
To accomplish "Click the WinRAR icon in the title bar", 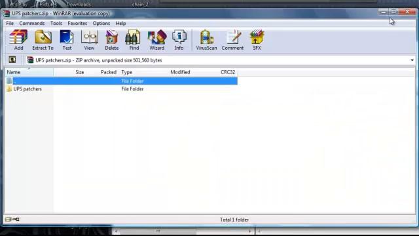I will point(7,13).
